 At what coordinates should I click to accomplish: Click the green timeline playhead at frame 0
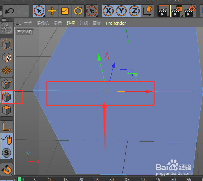click(x=20, y=179)
